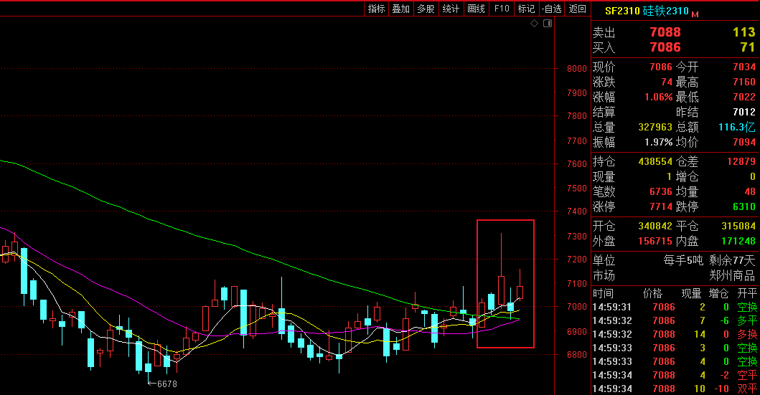Viewport: 760px width, 395px height.
Task: Click the 时间 column header in trades
Action: (x=603, y=293)
